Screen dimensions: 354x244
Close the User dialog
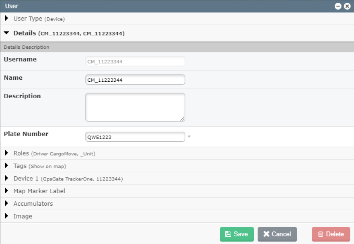pos(347,6)
